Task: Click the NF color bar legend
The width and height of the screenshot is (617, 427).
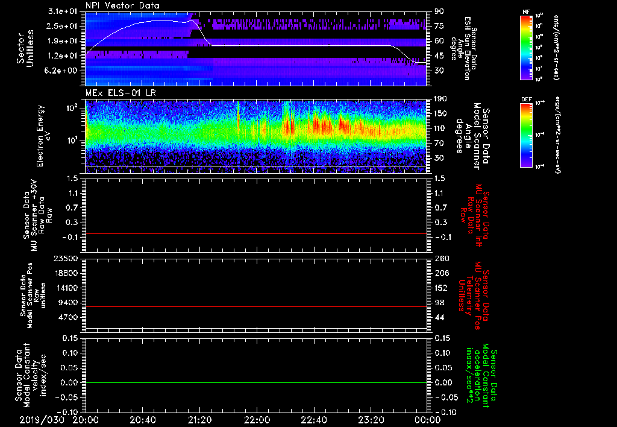Action: (527, 47)
